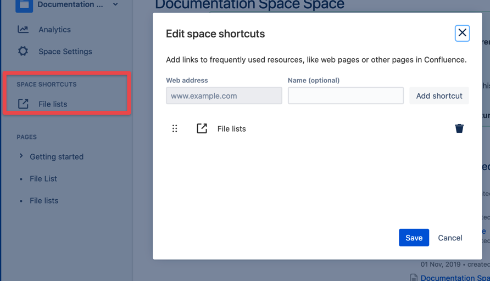Screen dimensions: 490x281
Task: Click the Add shortcut button
Action: click(x=439, y=95)
